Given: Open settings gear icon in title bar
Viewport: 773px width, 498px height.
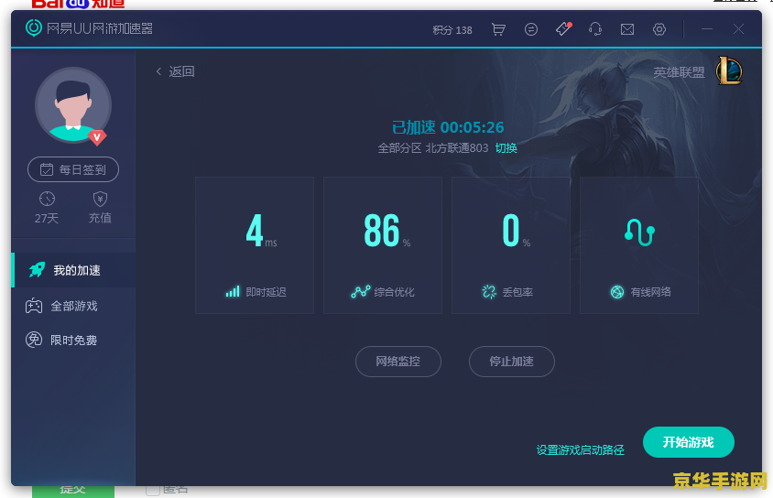Looking at the screenshot, I should coord(659,29).
